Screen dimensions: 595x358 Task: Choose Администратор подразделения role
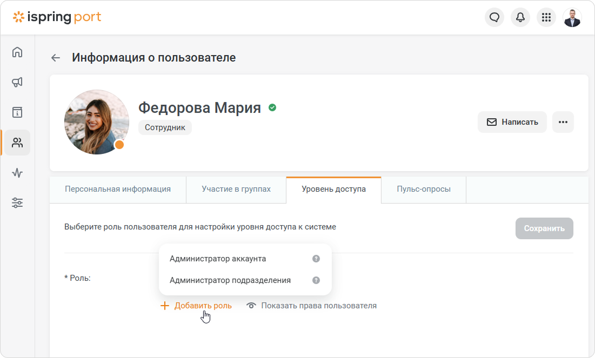click(245, 280)
